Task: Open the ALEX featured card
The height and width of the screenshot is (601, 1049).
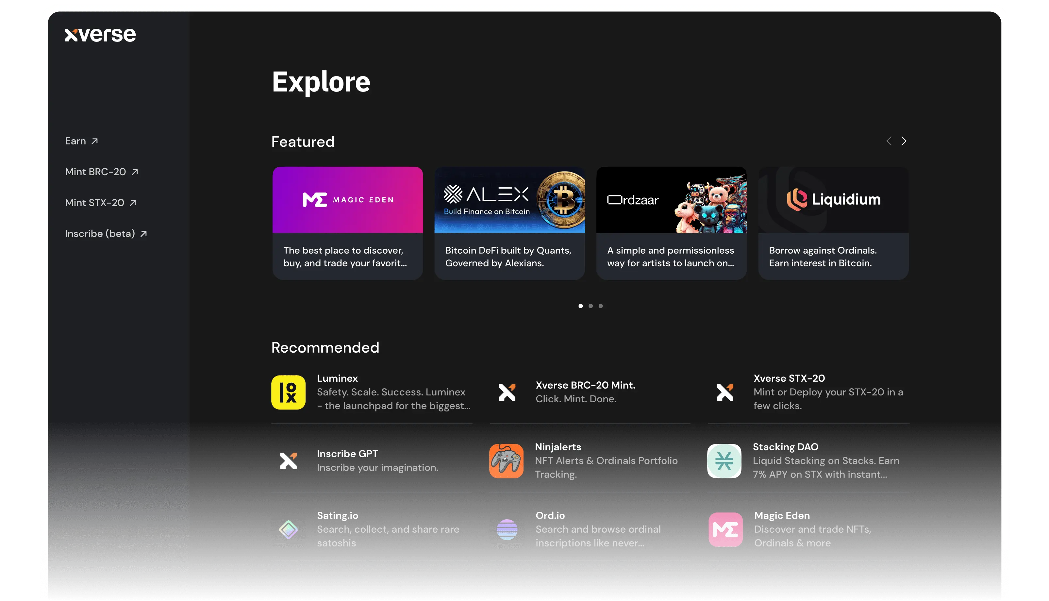Action: (509, 223)
